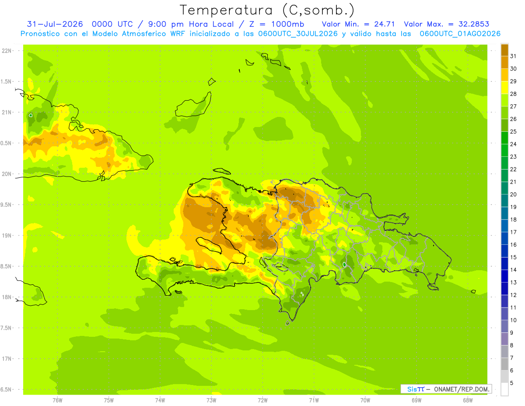Click the latitude axis label "17N"
This screenshot has height=406, width=525.
[7, 359]
